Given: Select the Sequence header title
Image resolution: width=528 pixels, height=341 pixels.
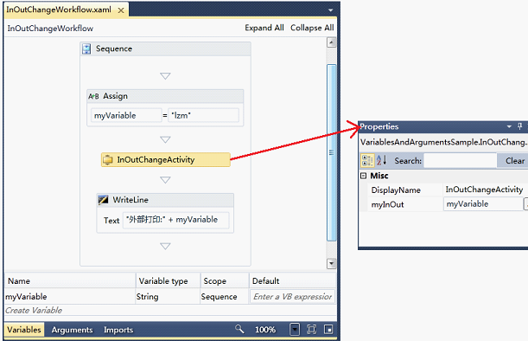Looking at the screenshot, I should (114, 49).
